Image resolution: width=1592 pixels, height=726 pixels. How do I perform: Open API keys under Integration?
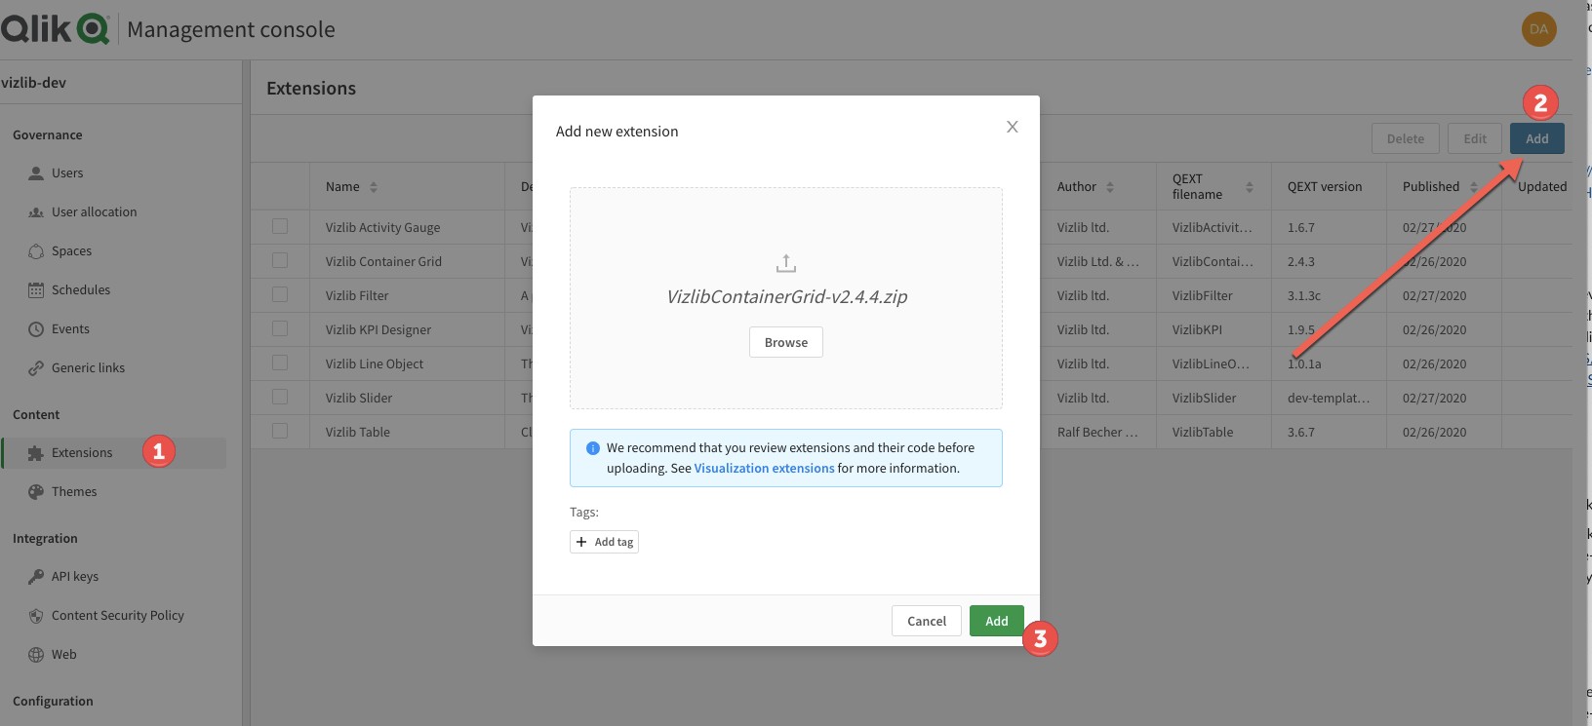coord(75,577)
